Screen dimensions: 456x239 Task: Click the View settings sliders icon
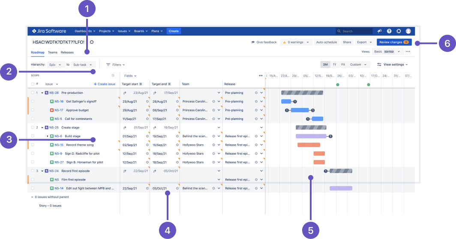tap(379, 65)
